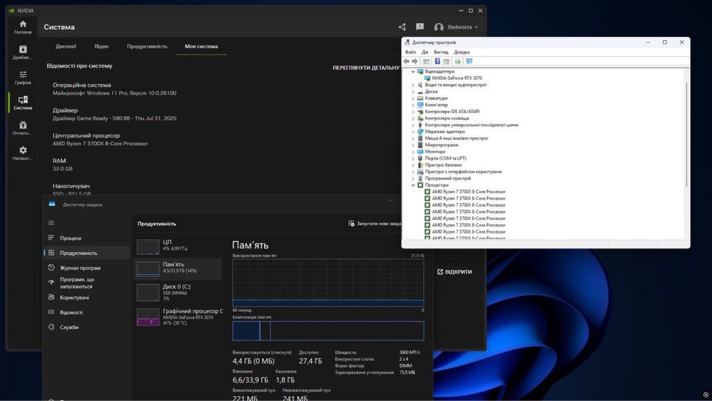Screen dimensions: 712x401
Task: Expand the Монітори node
Action: click(x=413, y=152)
